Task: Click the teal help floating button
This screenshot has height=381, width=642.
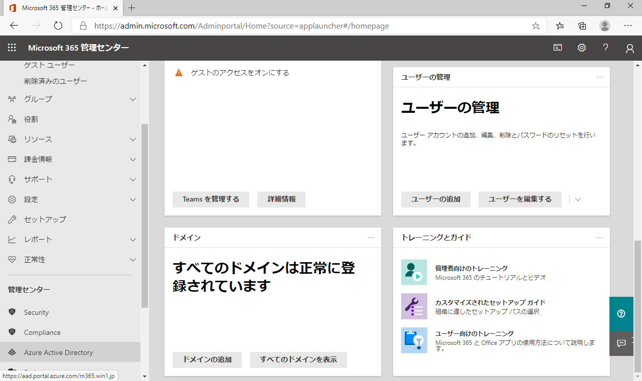Action: click(x=621, y=314)
